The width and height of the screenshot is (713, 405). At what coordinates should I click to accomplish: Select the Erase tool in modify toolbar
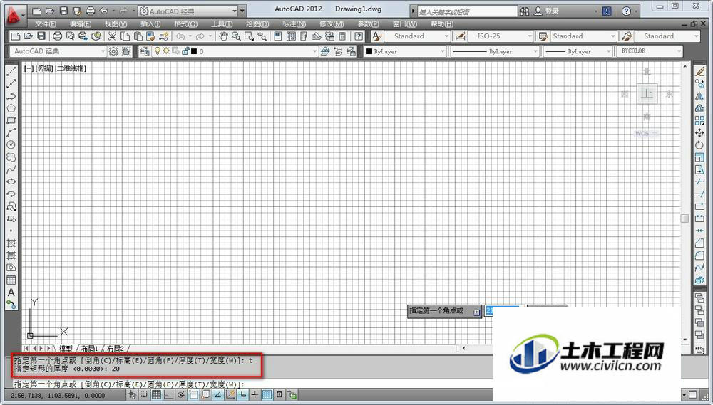(700, 71)
